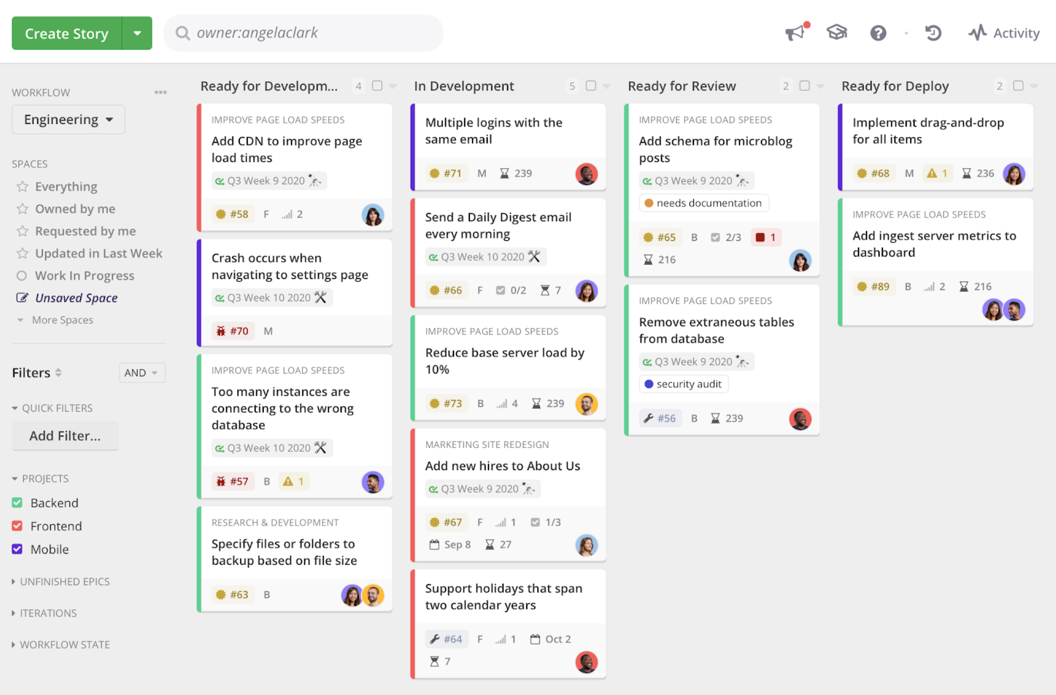Check the Ready for Review column checkbox

point(805,86)
